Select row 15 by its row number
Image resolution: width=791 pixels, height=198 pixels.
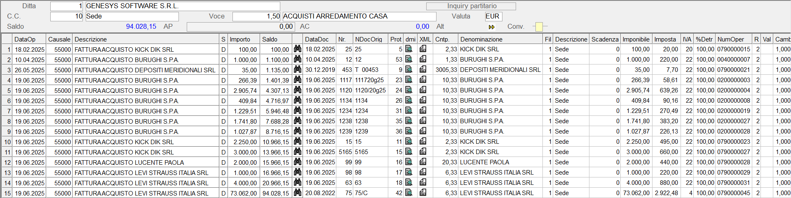[x=7, y=193]
